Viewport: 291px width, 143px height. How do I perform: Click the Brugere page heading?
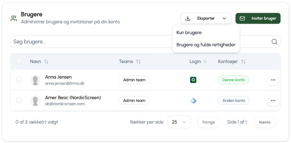click(32, 14)
